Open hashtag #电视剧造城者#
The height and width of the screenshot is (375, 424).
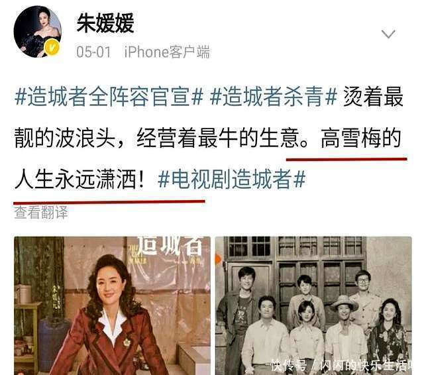pyautogui.click(x=231, y=179)
